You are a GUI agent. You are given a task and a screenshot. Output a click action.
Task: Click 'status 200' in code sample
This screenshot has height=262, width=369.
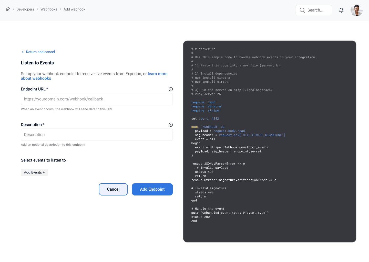(200, 217)
